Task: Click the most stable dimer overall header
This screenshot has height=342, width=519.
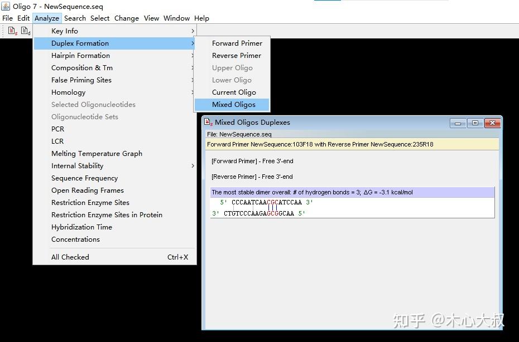Action: coord(353,192)
